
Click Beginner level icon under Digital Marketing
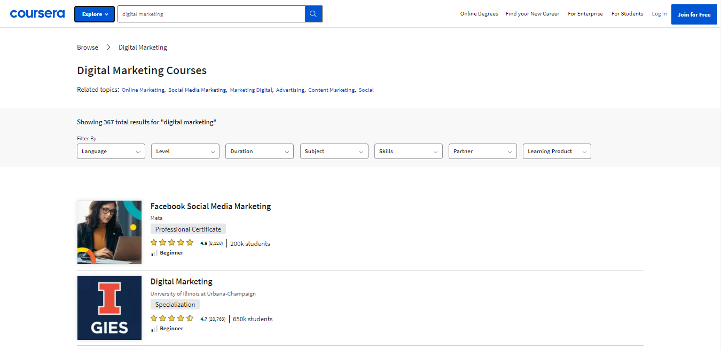[x=154, y=329]
